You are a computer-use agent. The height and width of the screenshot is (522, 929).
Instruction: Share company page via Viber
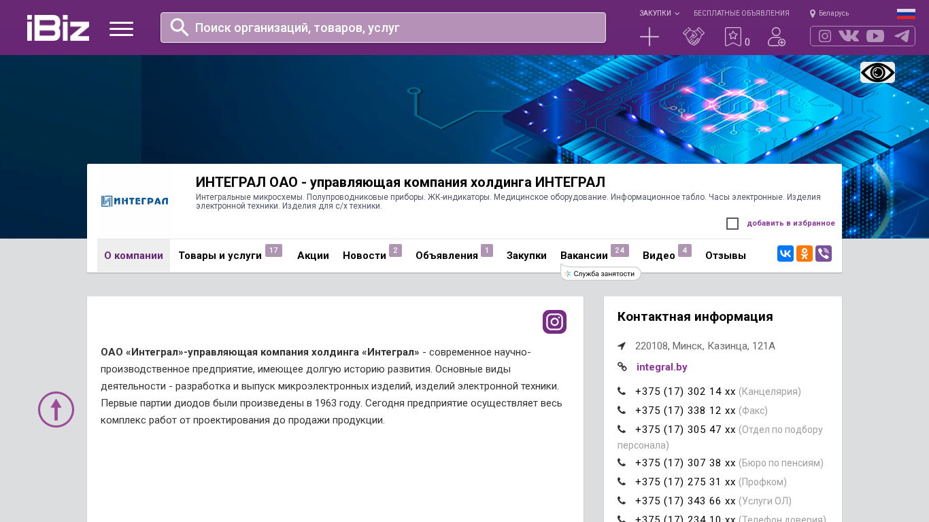click(x=824, y=254)
